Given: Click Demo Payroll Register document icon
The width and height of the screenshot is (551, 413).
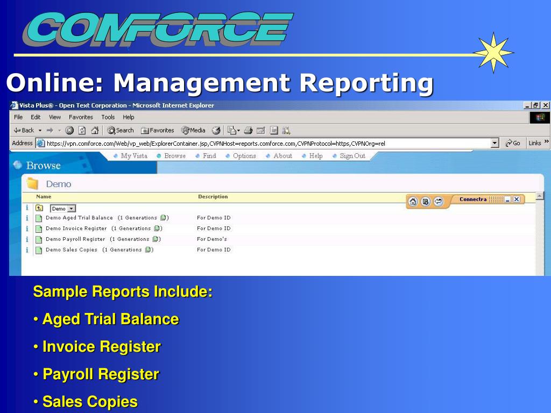Looking at the screenshot, I should pyautogui.click(x=39, y=240).
